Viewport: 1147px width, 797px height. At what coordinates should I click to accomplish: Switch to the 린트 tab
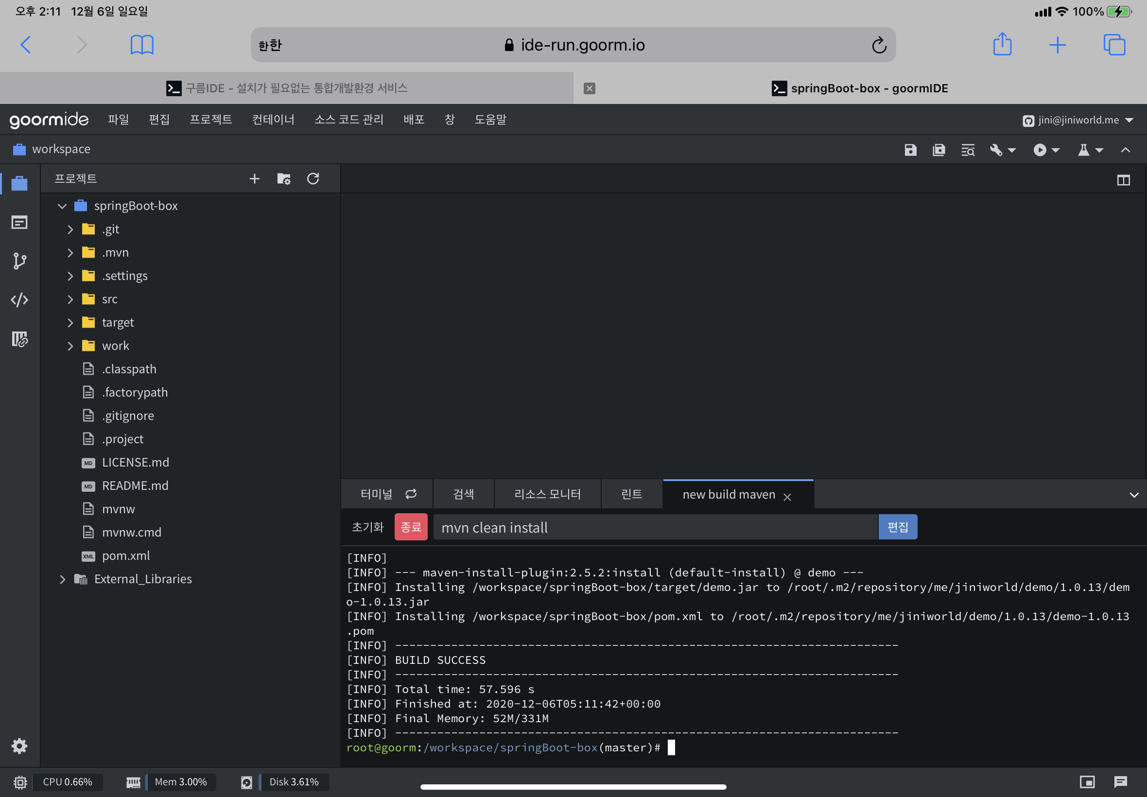632,494
